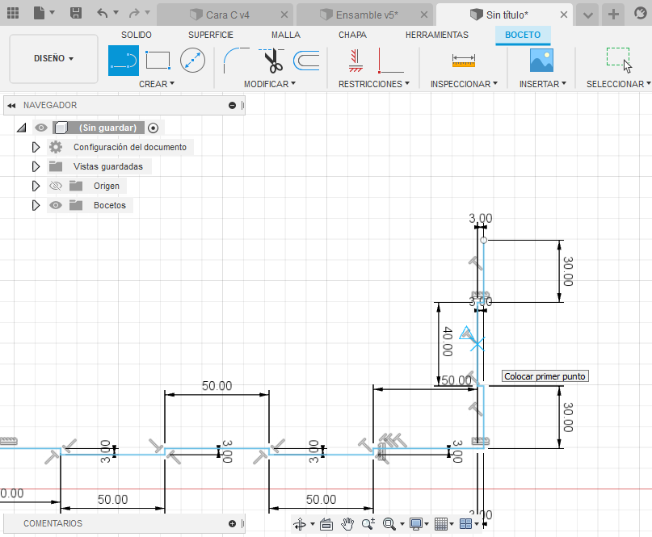Select the Circle by diameter tool
This screenshot has width=652, height=537.
[x=192, y=61]
